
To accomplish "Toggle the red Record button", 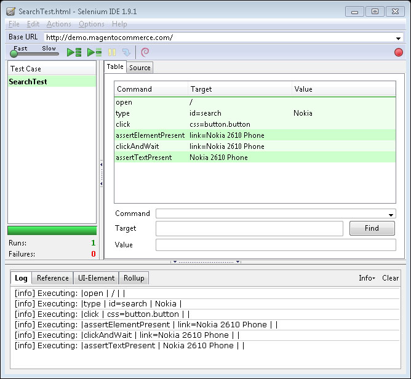I will 398,53.
